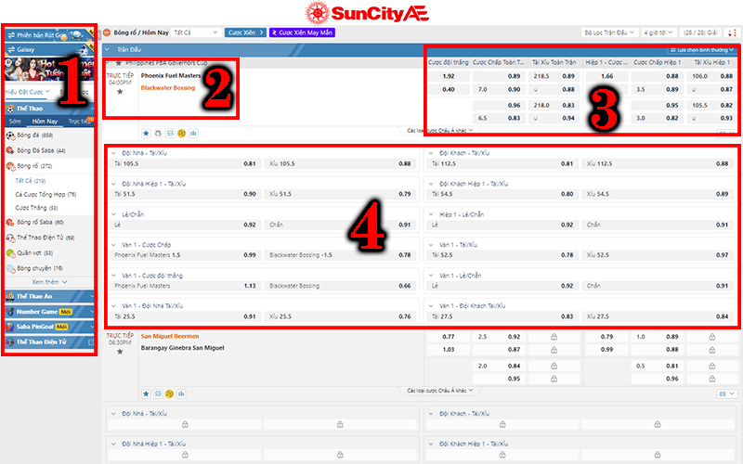This screenshot has width=743, height=464.
Task: Toggle favorite star for Philippines PBA Governors Cup
Action: click(x=119, y=63)
